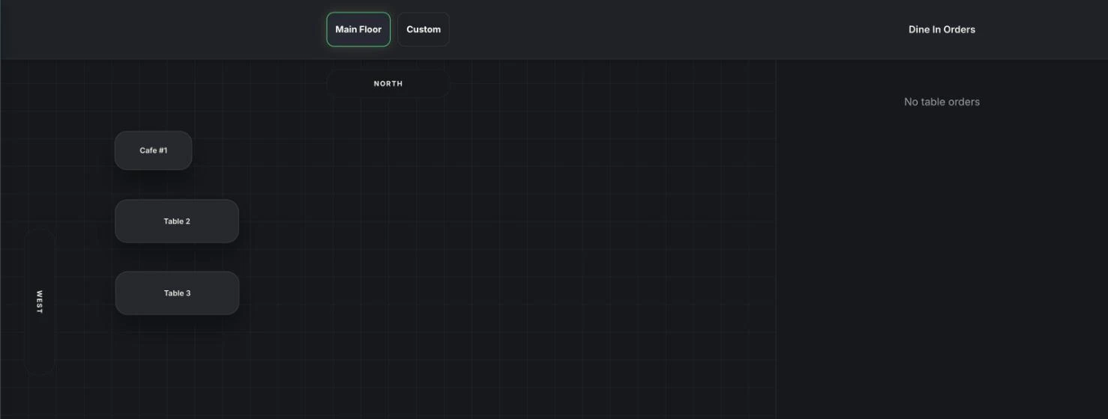Select the Cafe #1 table
This screenshot has width=1108, height=419.
154,150
